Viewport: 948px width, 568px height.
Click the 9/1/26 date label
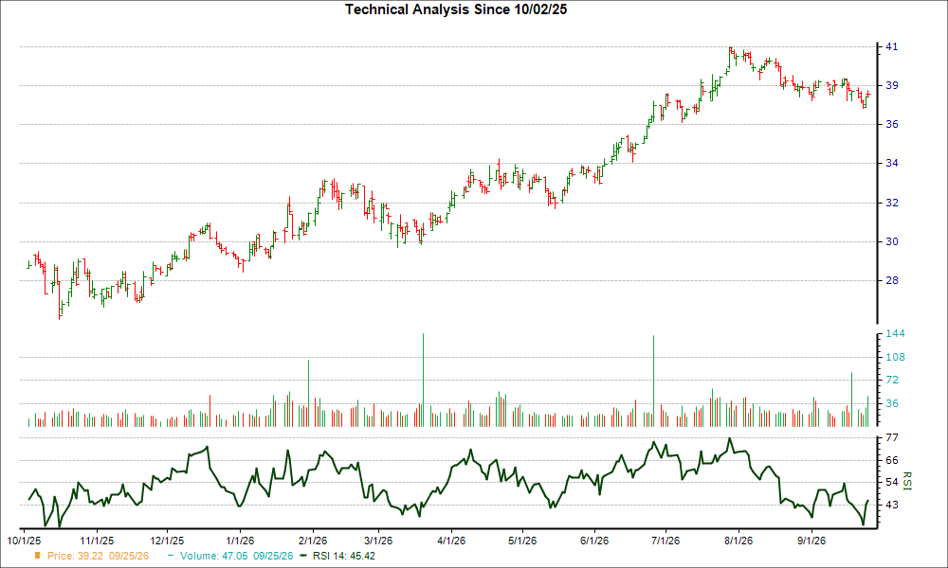click(811, 541)
